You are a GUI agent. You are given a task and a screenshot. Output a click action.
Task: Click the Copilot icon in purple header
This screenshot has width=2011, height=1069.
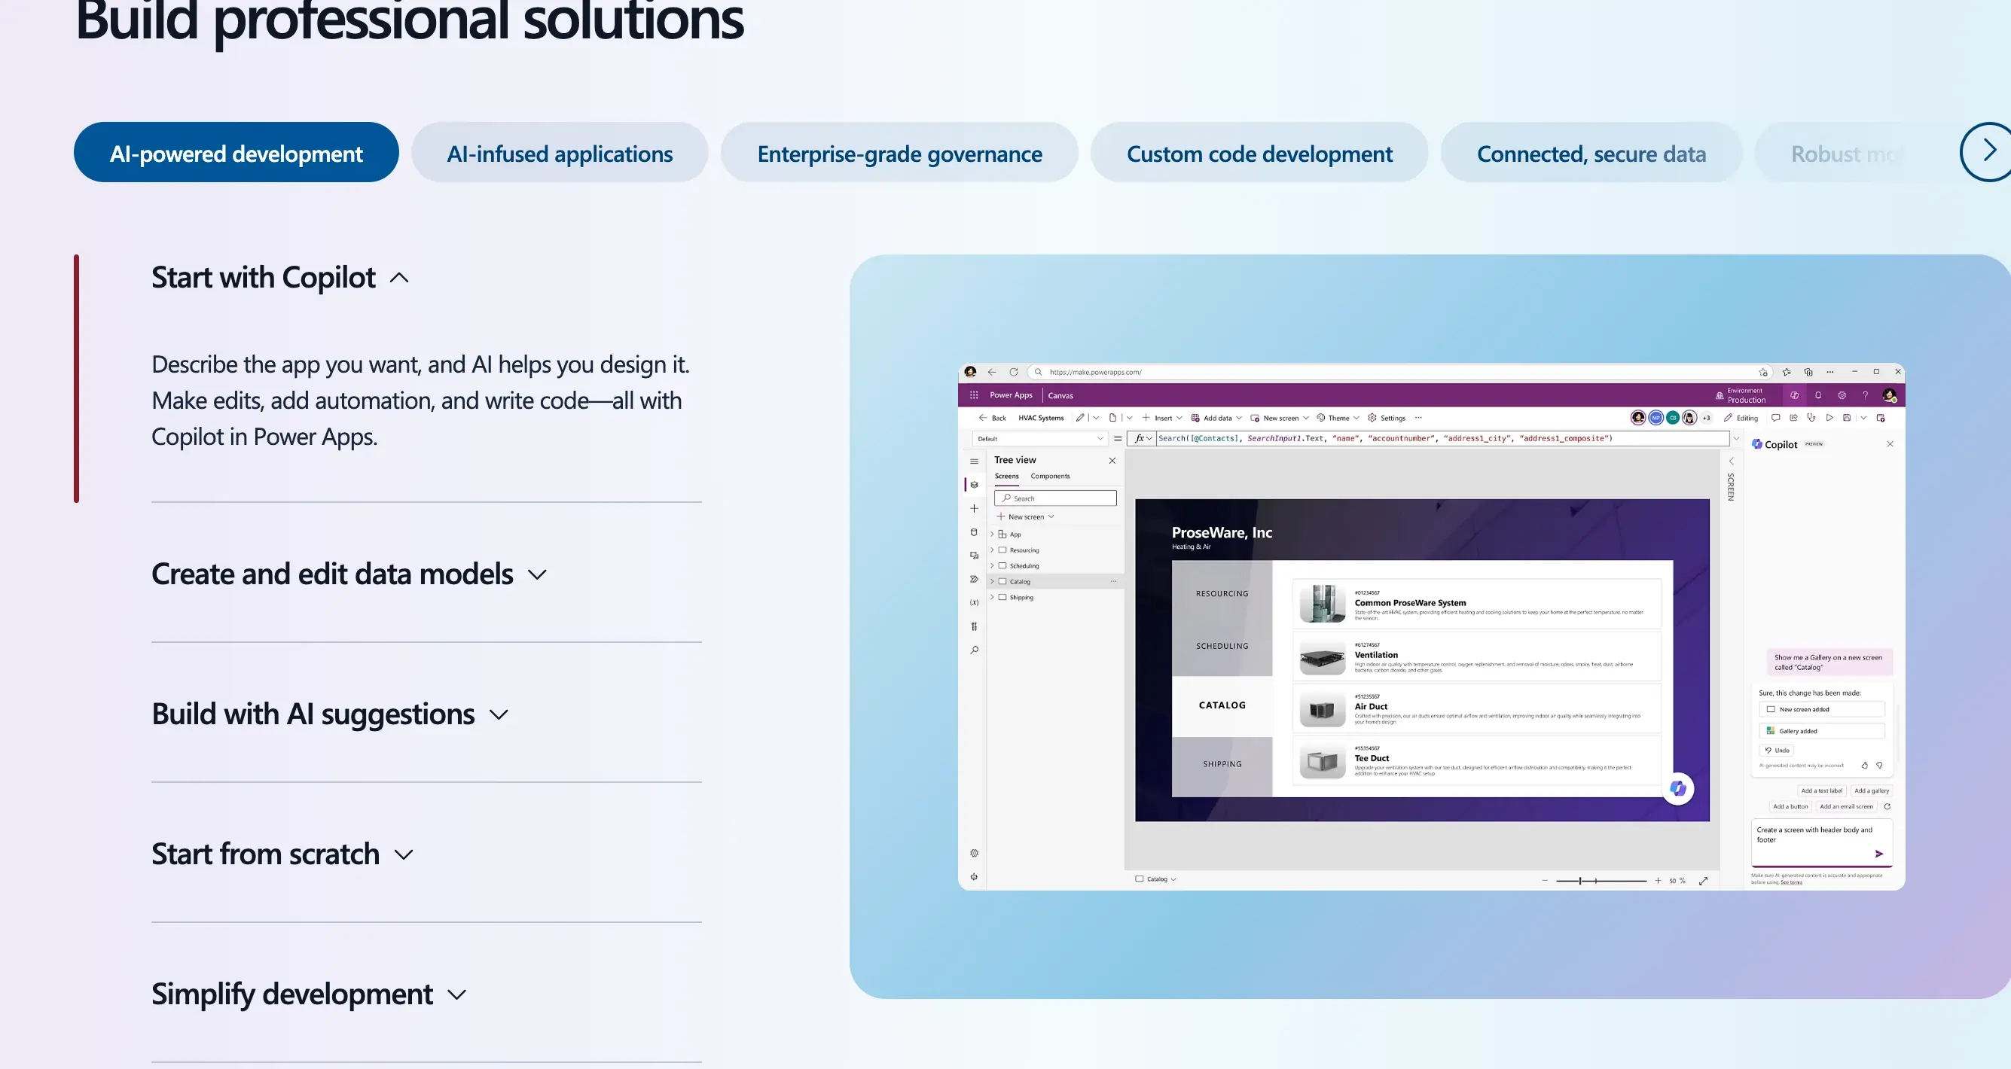1794,394
